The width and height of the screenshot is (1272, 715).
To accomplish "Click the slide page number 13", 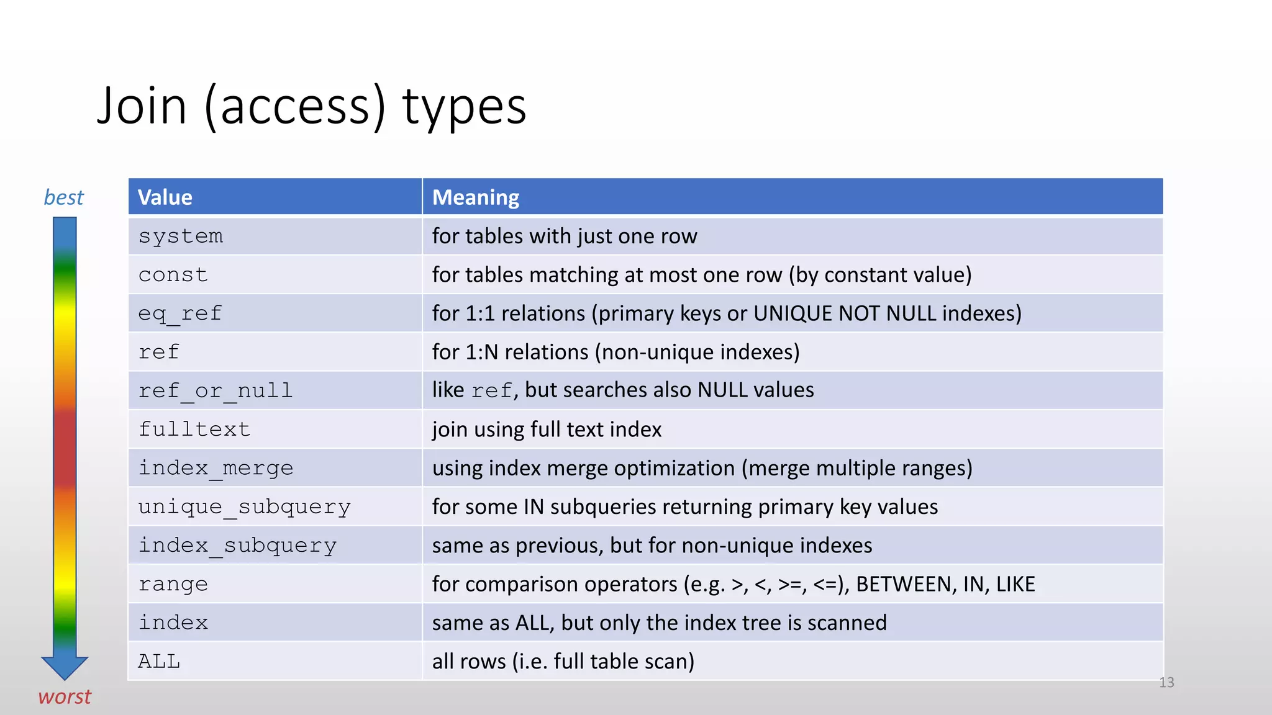I will [x=1166, y=683].
